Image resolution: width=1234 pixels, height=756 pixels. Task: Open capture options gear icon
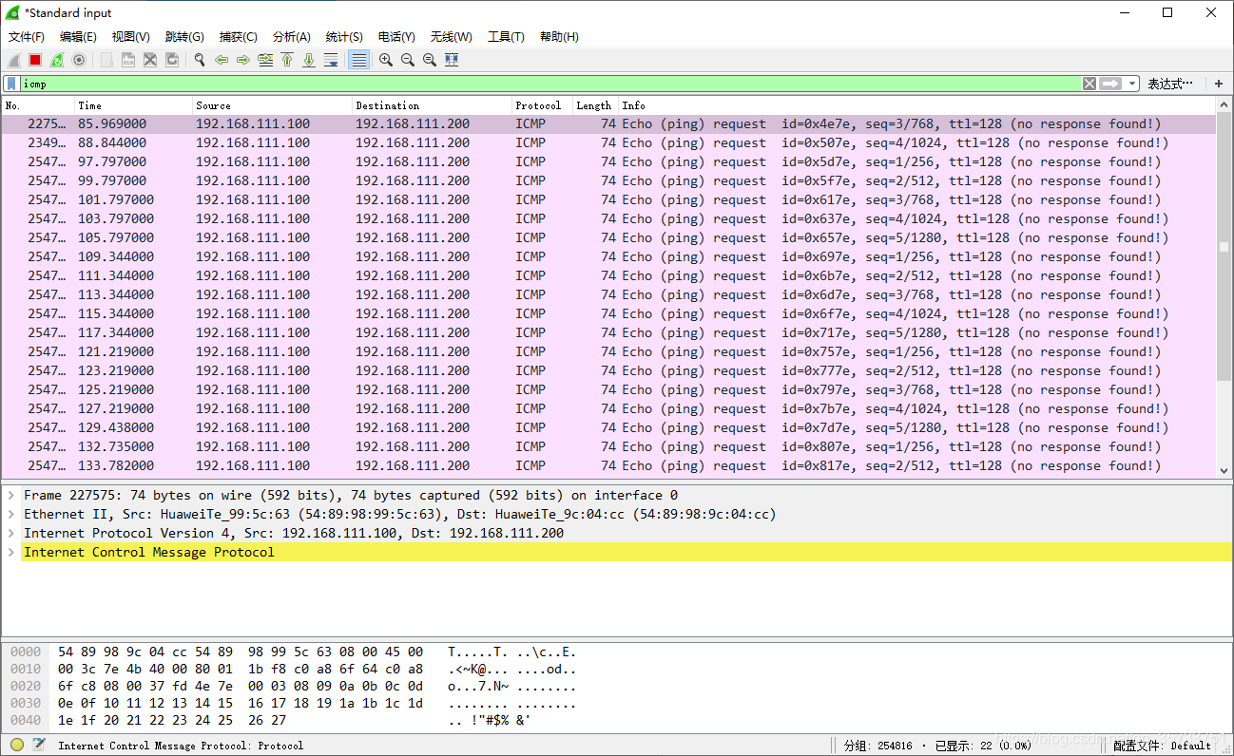click(79, 60)
